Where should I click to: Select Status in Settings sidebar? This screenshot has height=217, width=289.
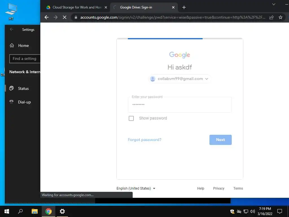pyautogui.click(x=23, y=88)
